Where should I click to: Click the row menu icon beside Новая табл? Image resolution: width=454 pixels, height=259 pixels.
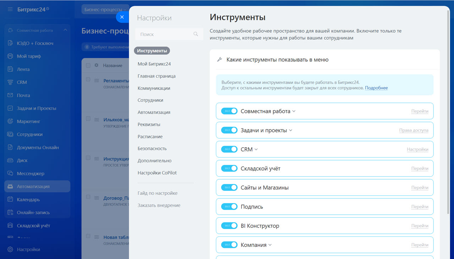coord(97,237)
